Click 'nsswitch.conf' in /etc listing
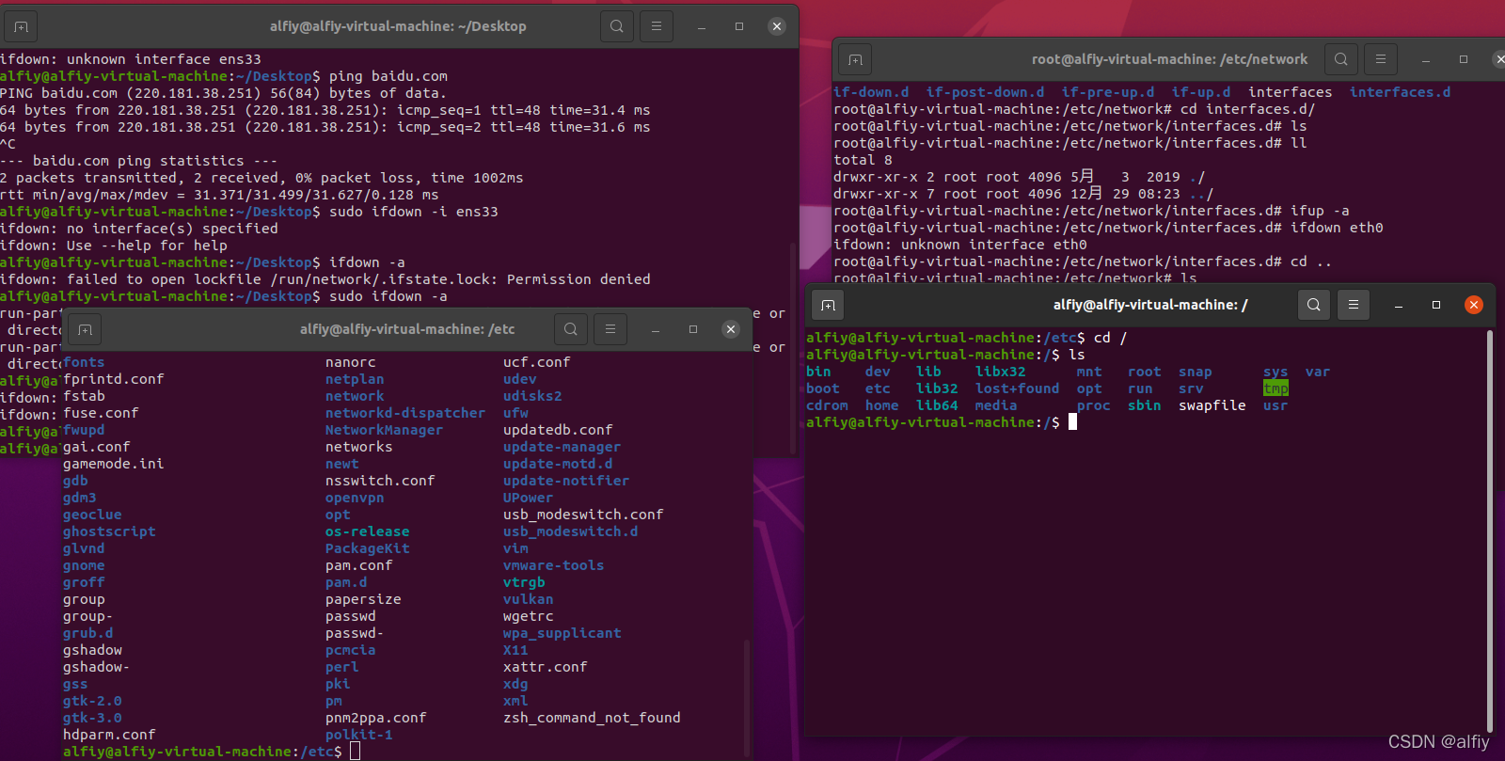This screenshot has width=1505, height=761. pos(380,481)
